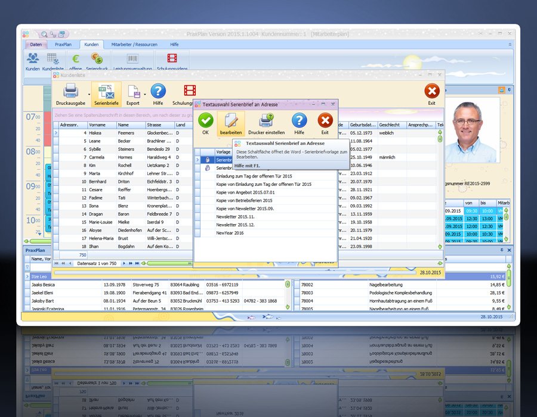The width and height of the screenshot is (537, 417).
Task: Go to last record in Kundenliste navigator
Action: (137, 263)
